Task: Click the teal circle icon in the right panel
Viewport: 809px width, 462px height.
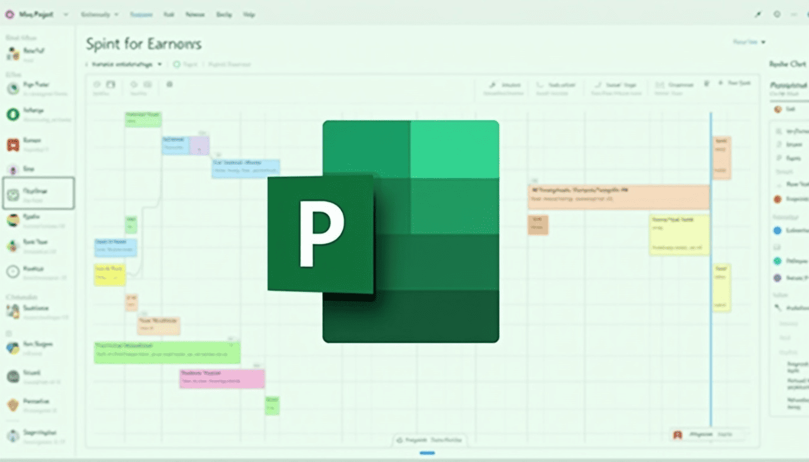Action: (777, 261)
